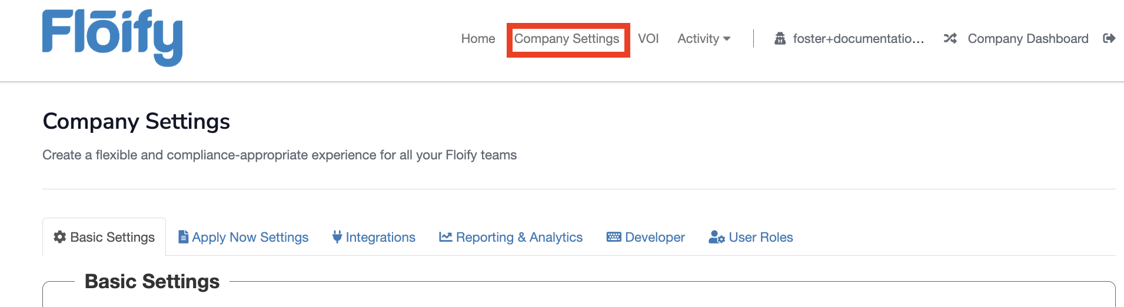The height and width of the screenshot is (307, 1124).
Task: Click the document icon beside Apply Now Settings
Action: tap(184, 237)
